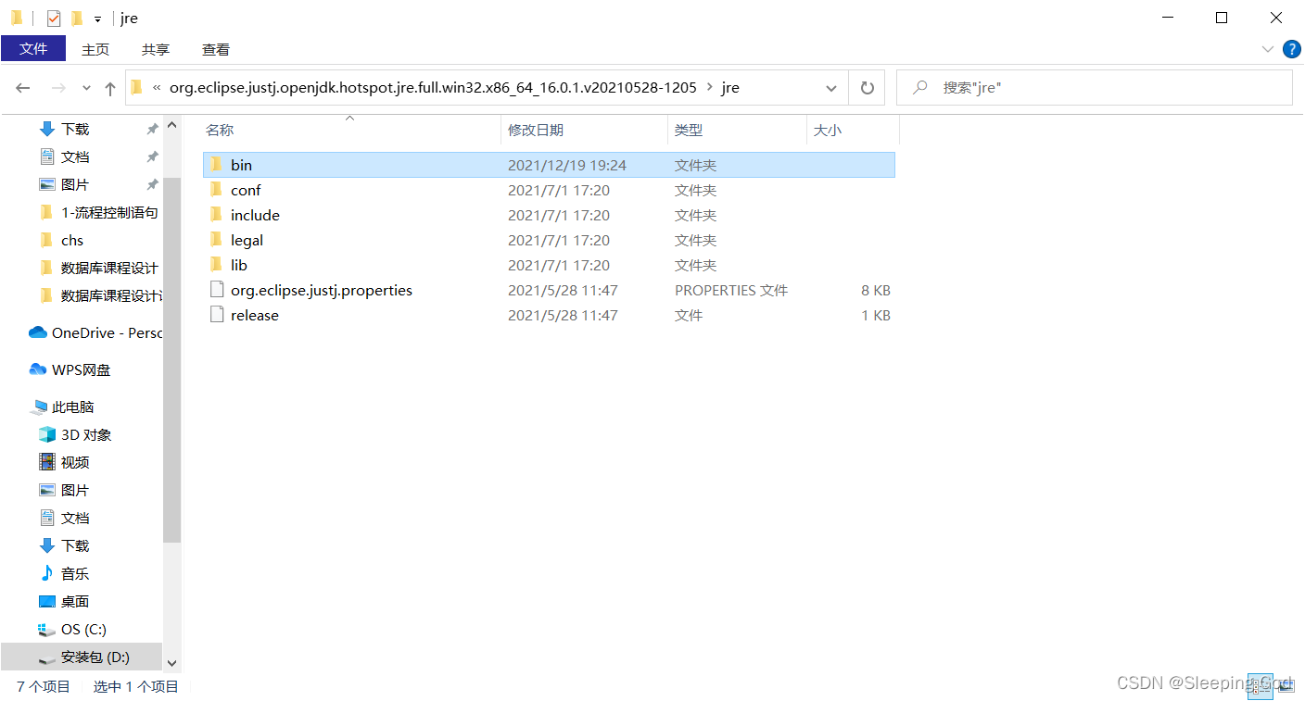Open the blue Help question mark icon

pos(1291,49)
